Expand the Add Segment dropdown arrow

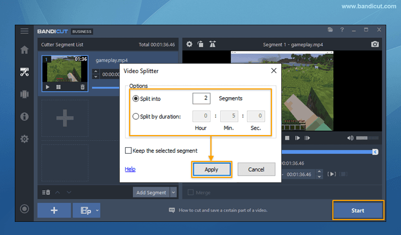[174, 192]
